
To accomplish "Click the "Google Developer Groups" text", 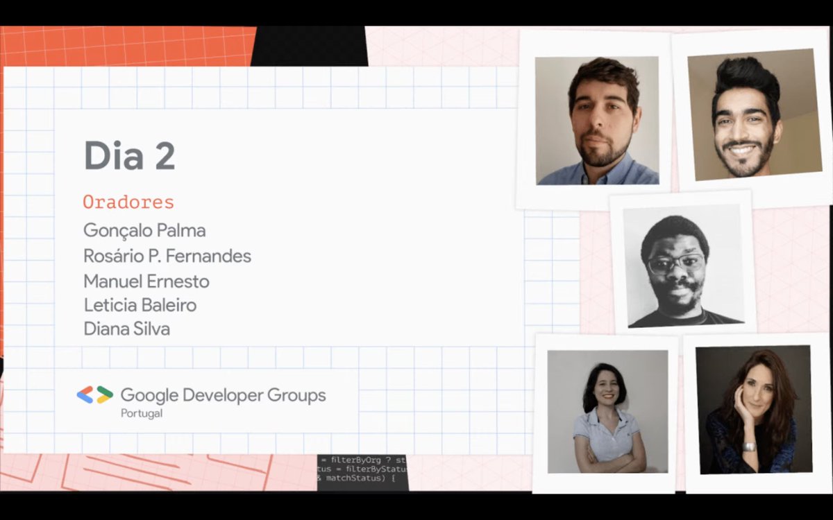I will pos(223,396).
